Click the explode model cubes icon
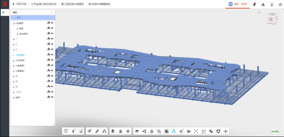Screen dimensions: 284x137 coord(104,131)
